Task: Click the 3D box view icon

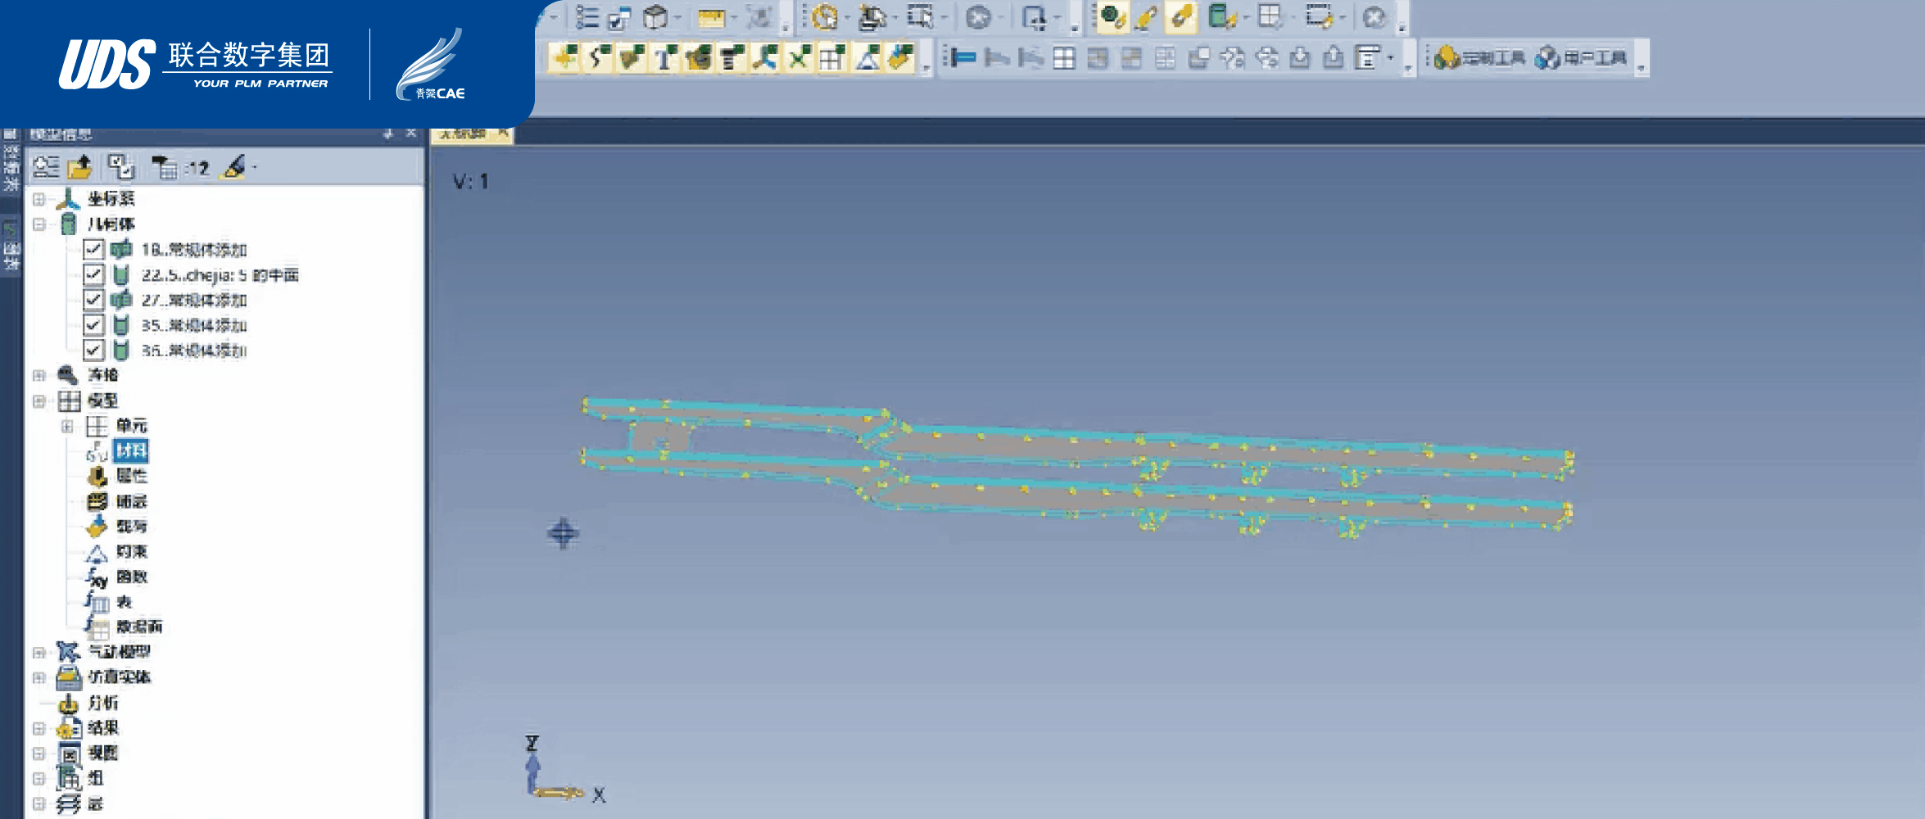Action: click(655, 17)
